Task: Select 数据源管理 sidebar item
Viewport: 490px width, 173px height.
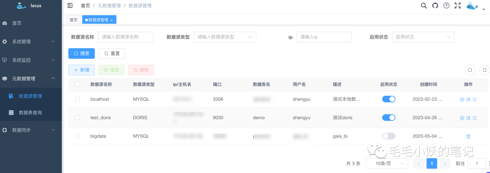Action: click(x=31, y=96)
